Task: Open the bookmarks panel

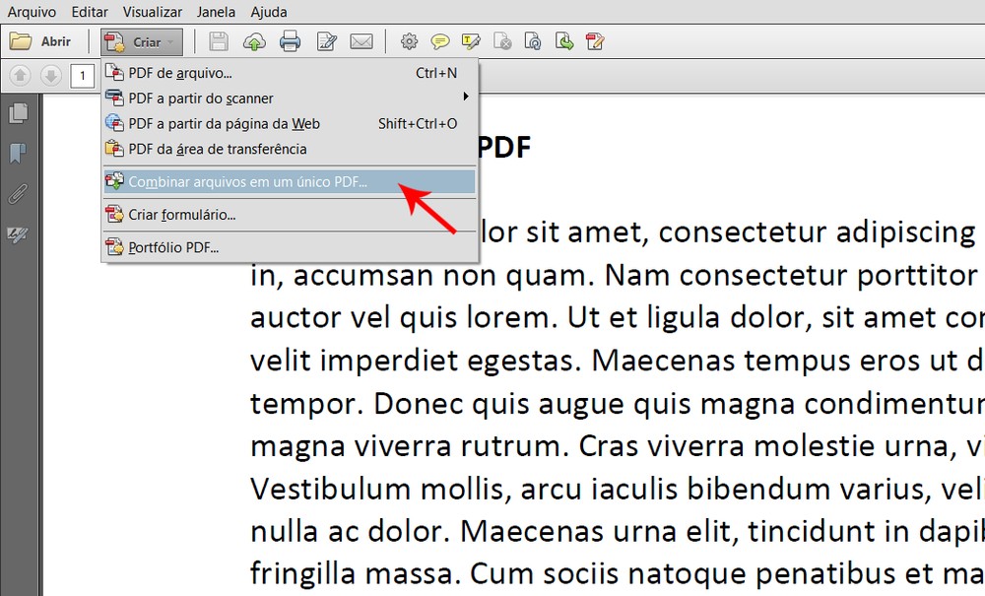Action: tap(16, 152)
